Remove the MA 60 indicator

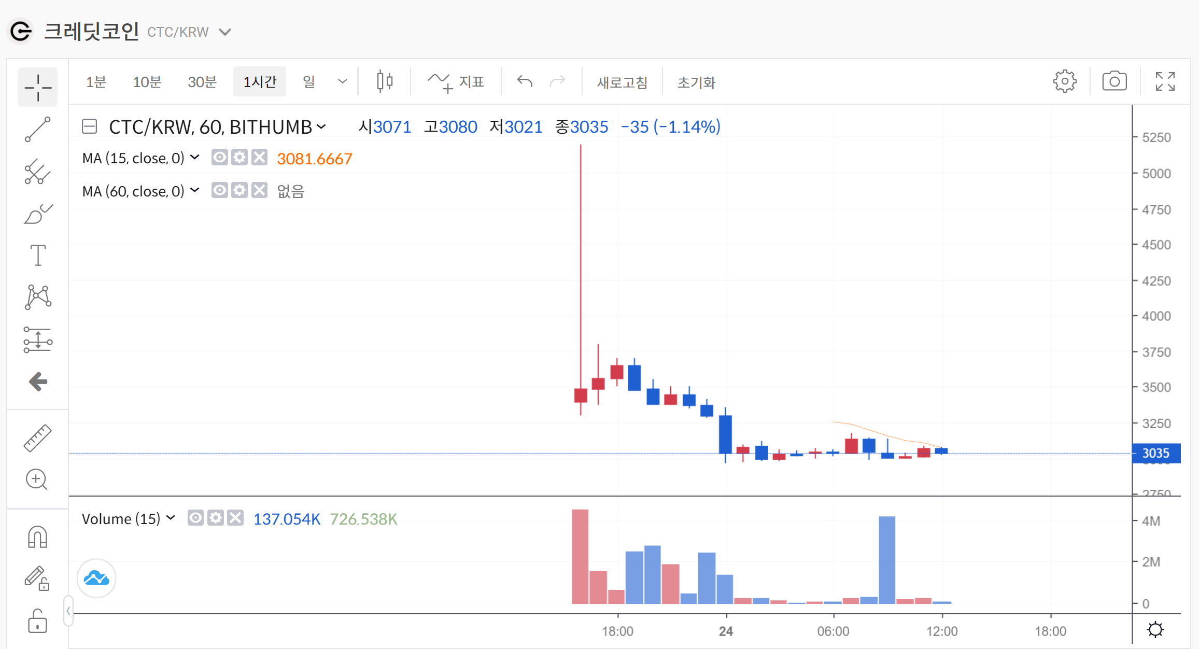click(x=259, y=190)
